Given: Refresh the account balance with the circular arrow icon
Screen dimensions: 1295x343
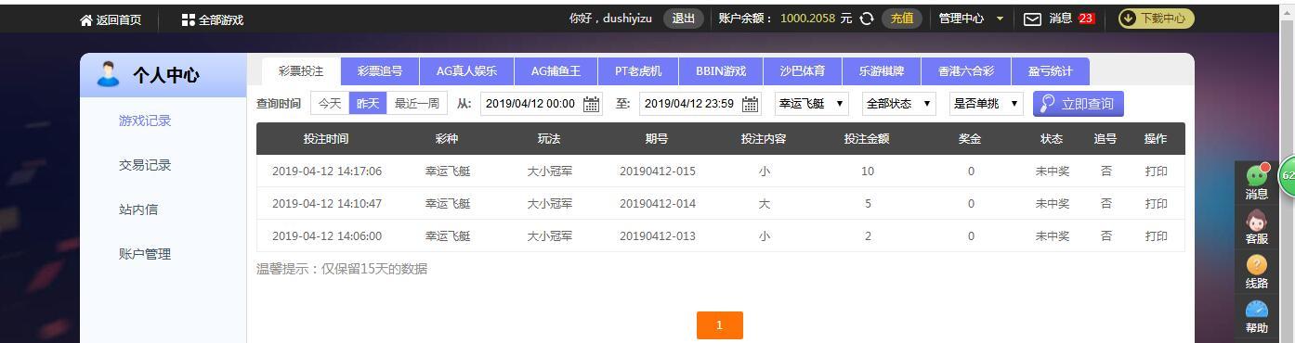Looking at the screenshot, I should tap(867, 19).
